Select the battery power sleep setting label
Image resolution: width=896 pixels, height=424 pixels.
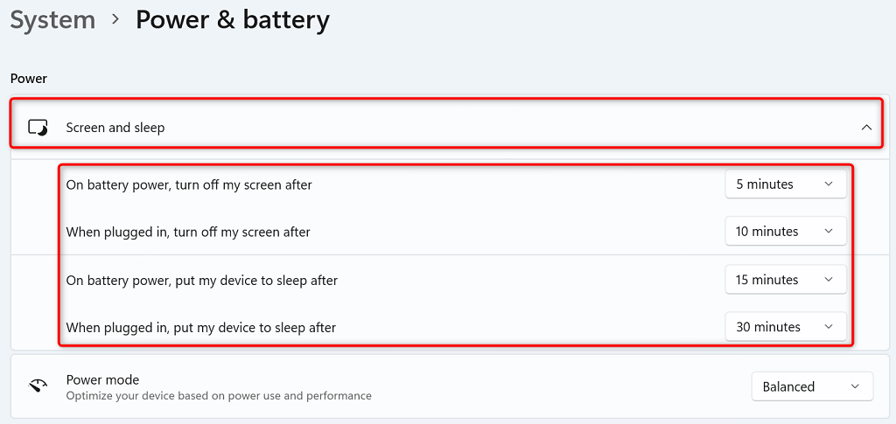point(202,281)
